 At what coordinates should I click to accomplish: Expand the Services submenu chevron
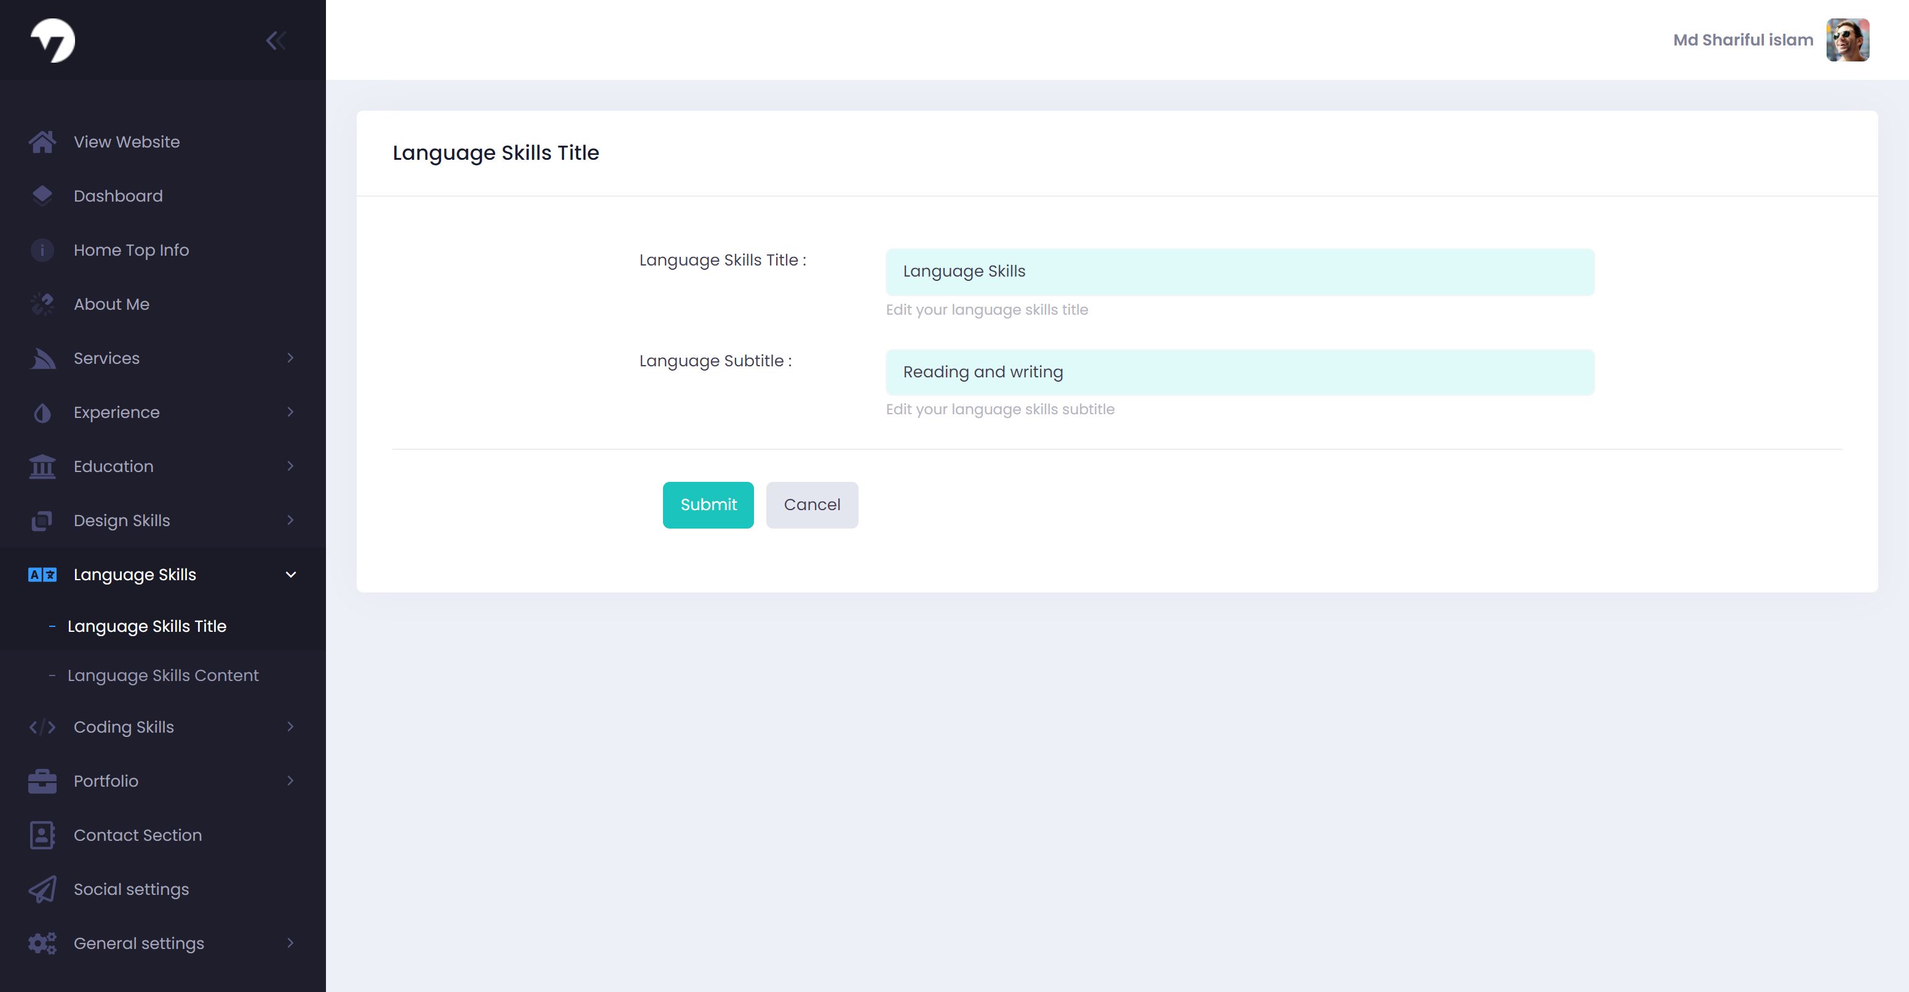(290, 358)
